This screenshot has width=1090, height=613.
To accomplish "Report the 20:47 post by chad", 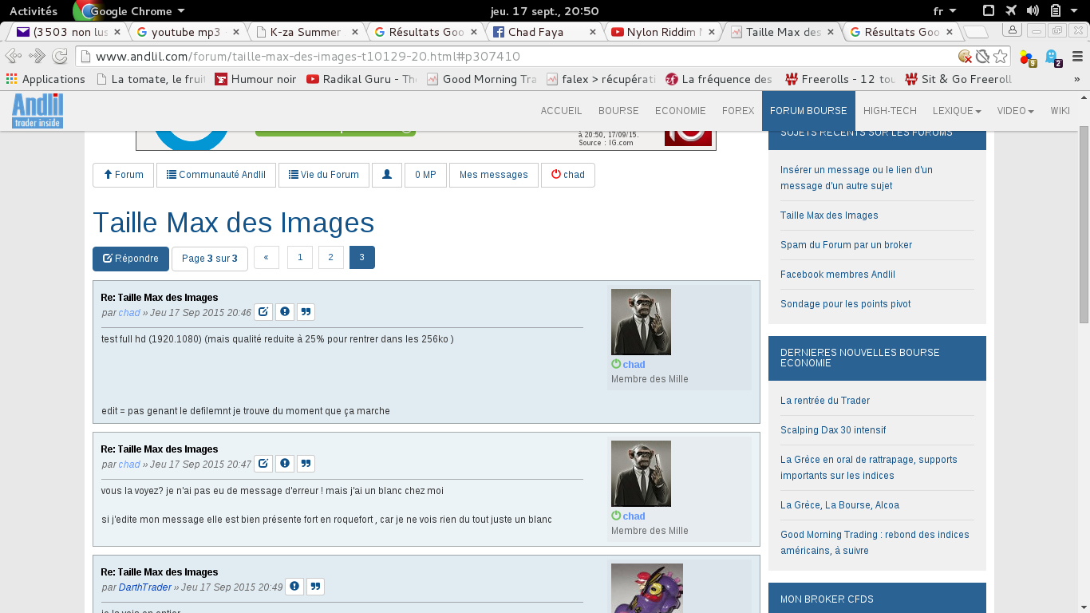I will click(x=285, y=464).
